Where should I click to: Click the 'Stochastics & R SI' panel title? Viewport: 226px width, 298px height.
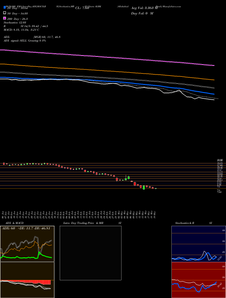(x=193, y=223)
